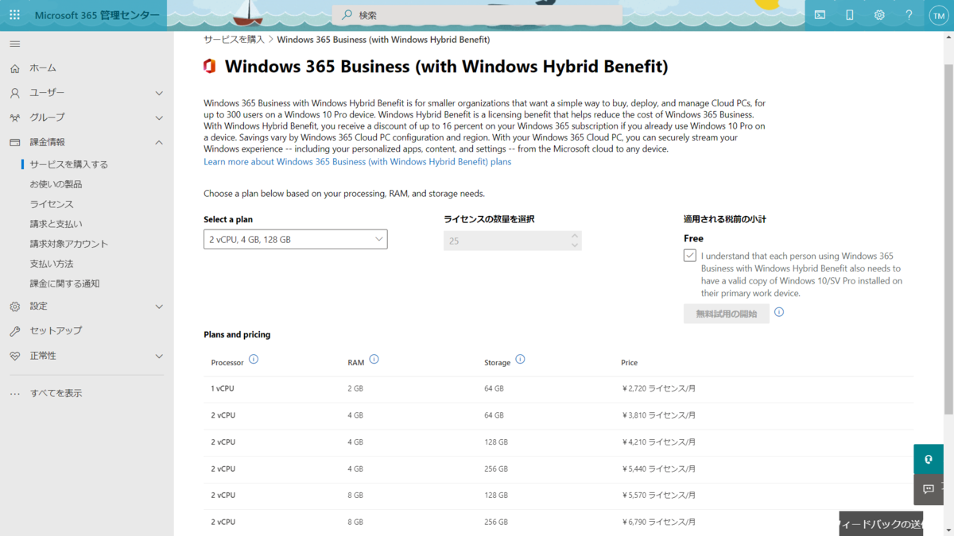Expand the ユーザー section chevron
Screen dimensions: 954x536
[159, 93]
